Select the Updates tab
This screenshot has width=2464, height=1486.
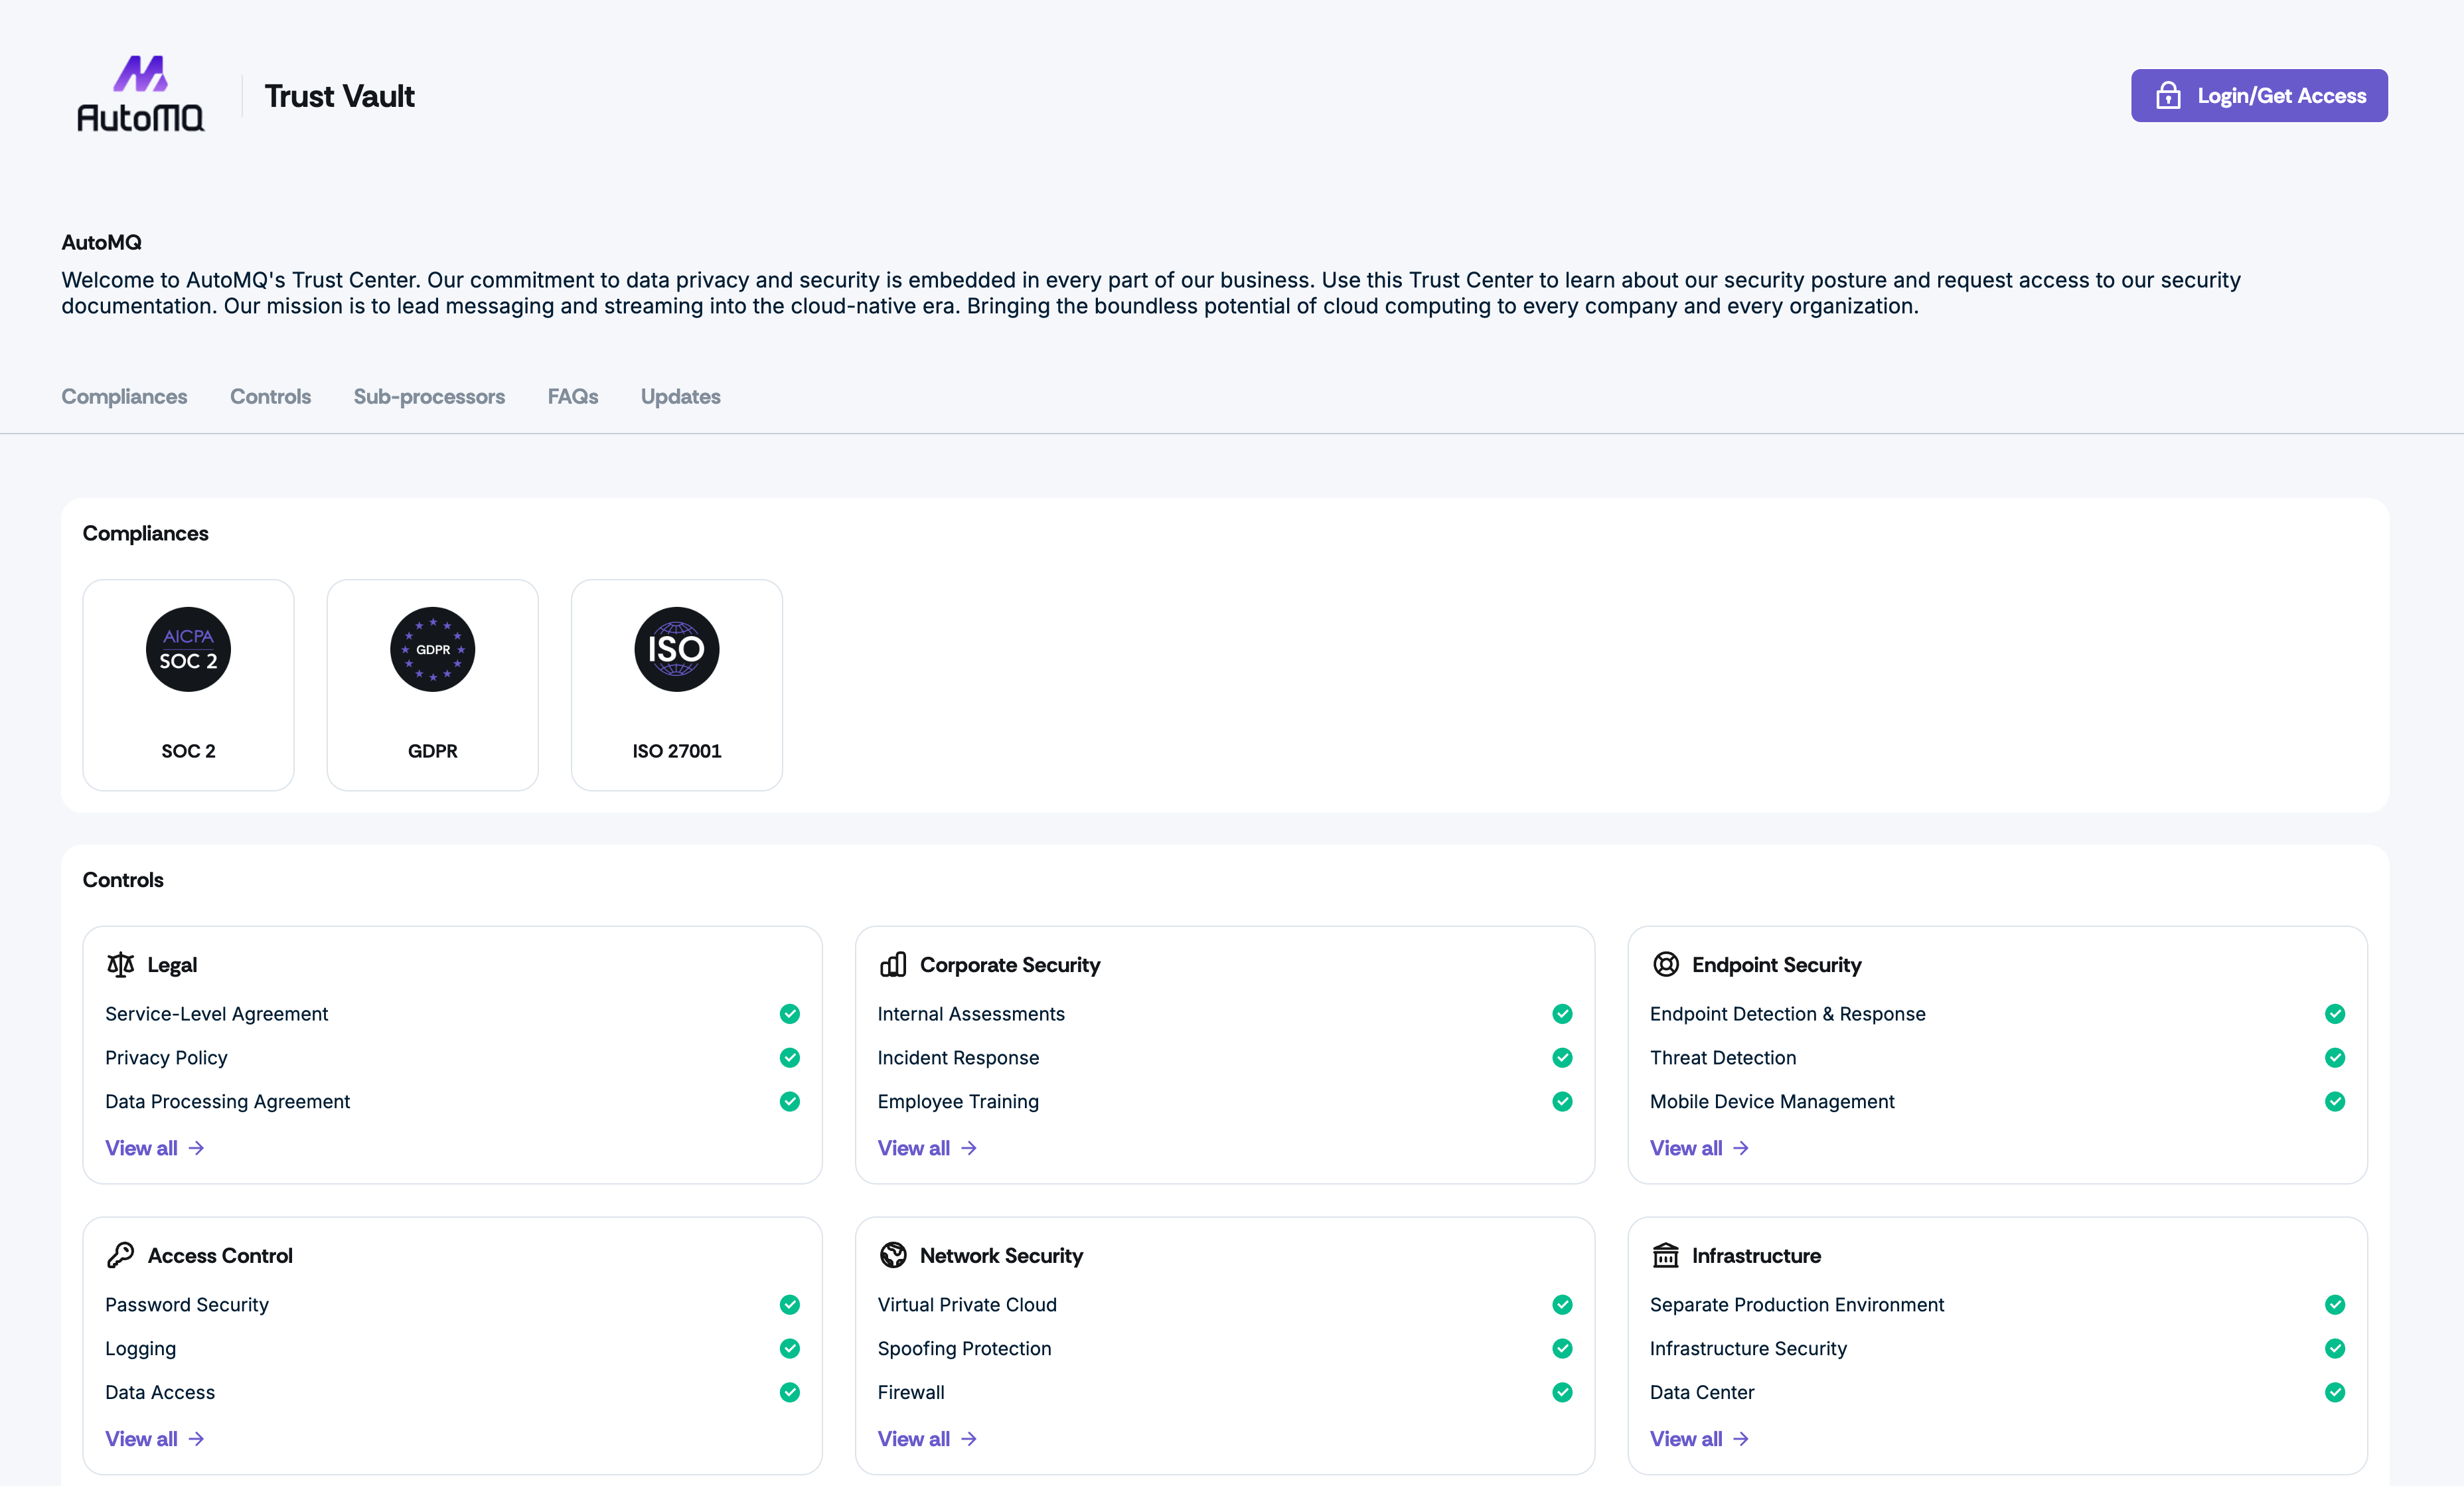point(681,397)
